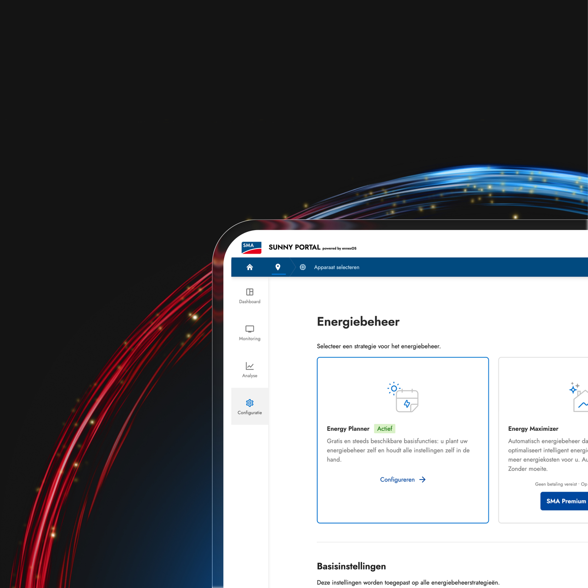The image size is (588, 588).
Task: Open the Dashboard label in sidebar
Action: 250,302
